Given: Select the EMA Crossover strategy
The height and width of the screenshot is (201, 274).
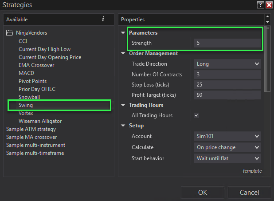Looking at the screenshot, I should [36, 65].
